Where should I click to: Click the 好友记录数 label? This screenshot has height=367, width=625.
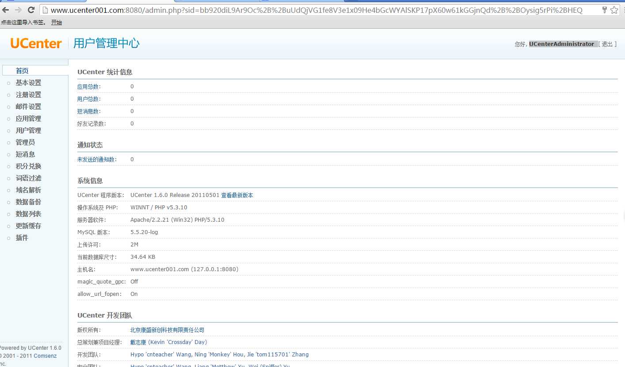(x=91, y=124)
